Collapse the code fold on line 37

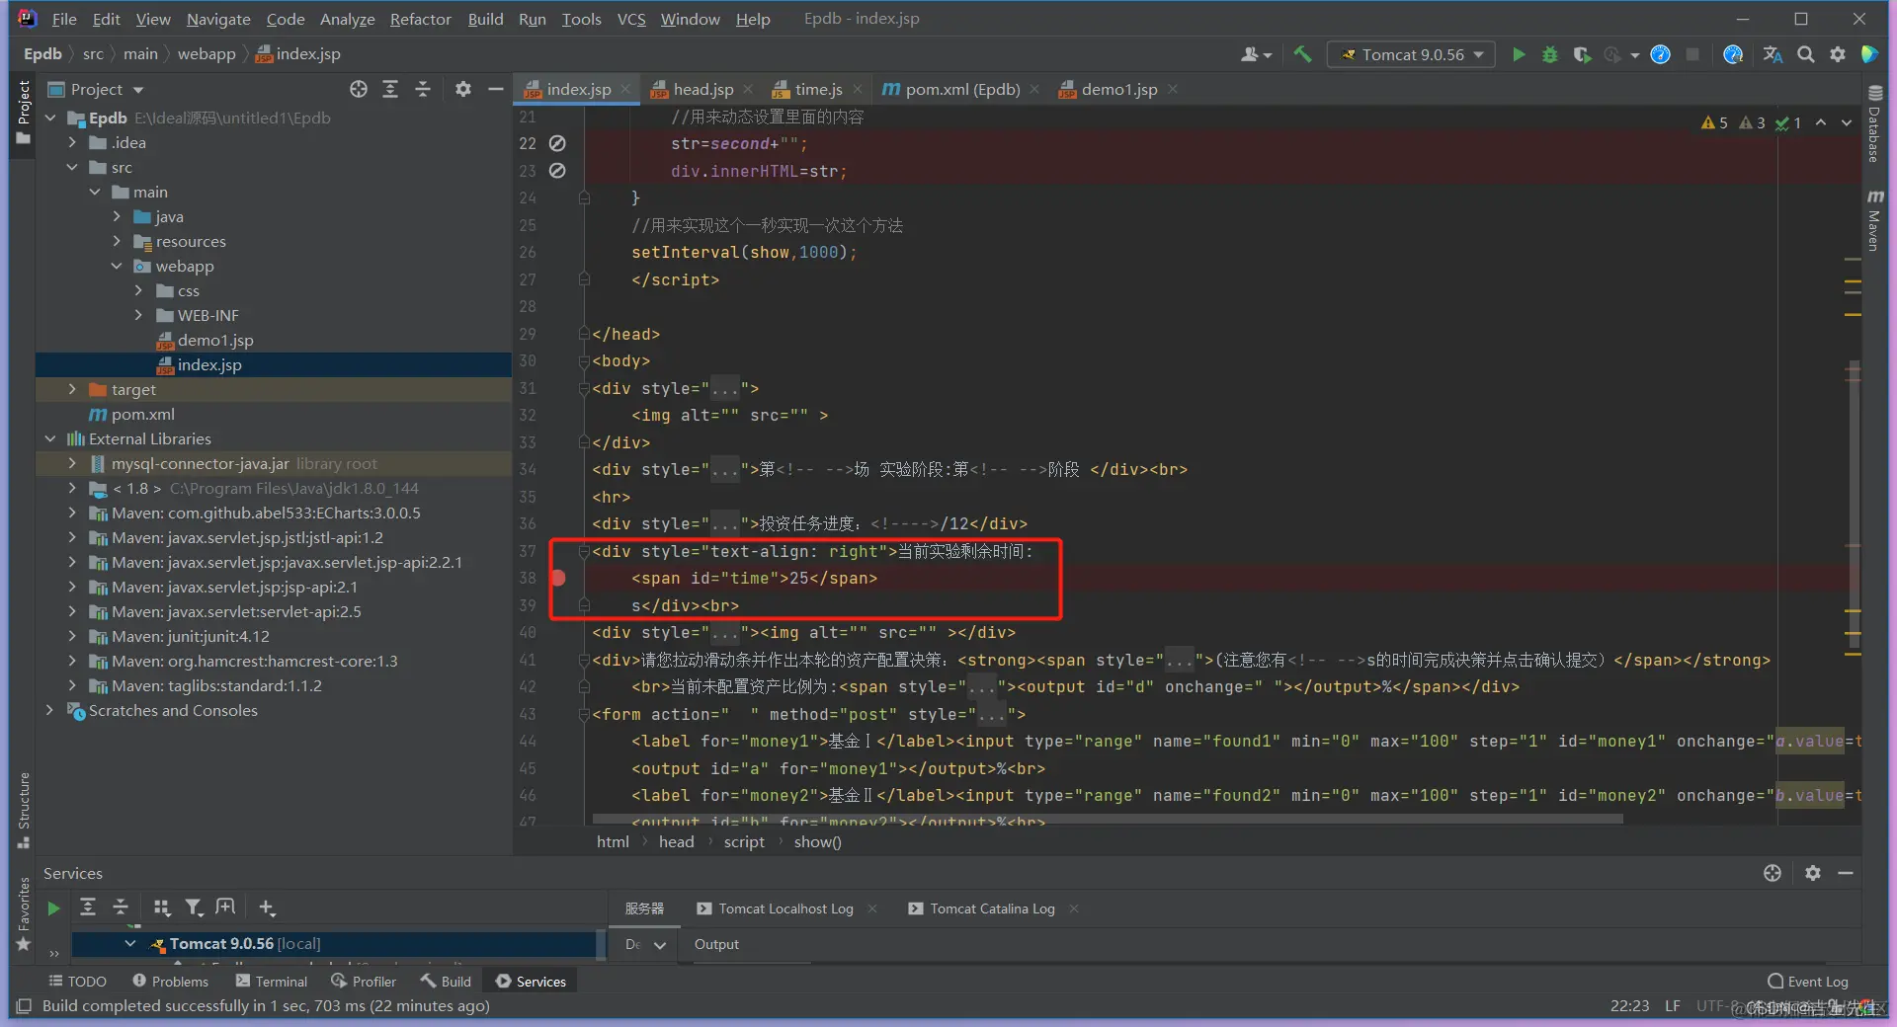point(584,551)
